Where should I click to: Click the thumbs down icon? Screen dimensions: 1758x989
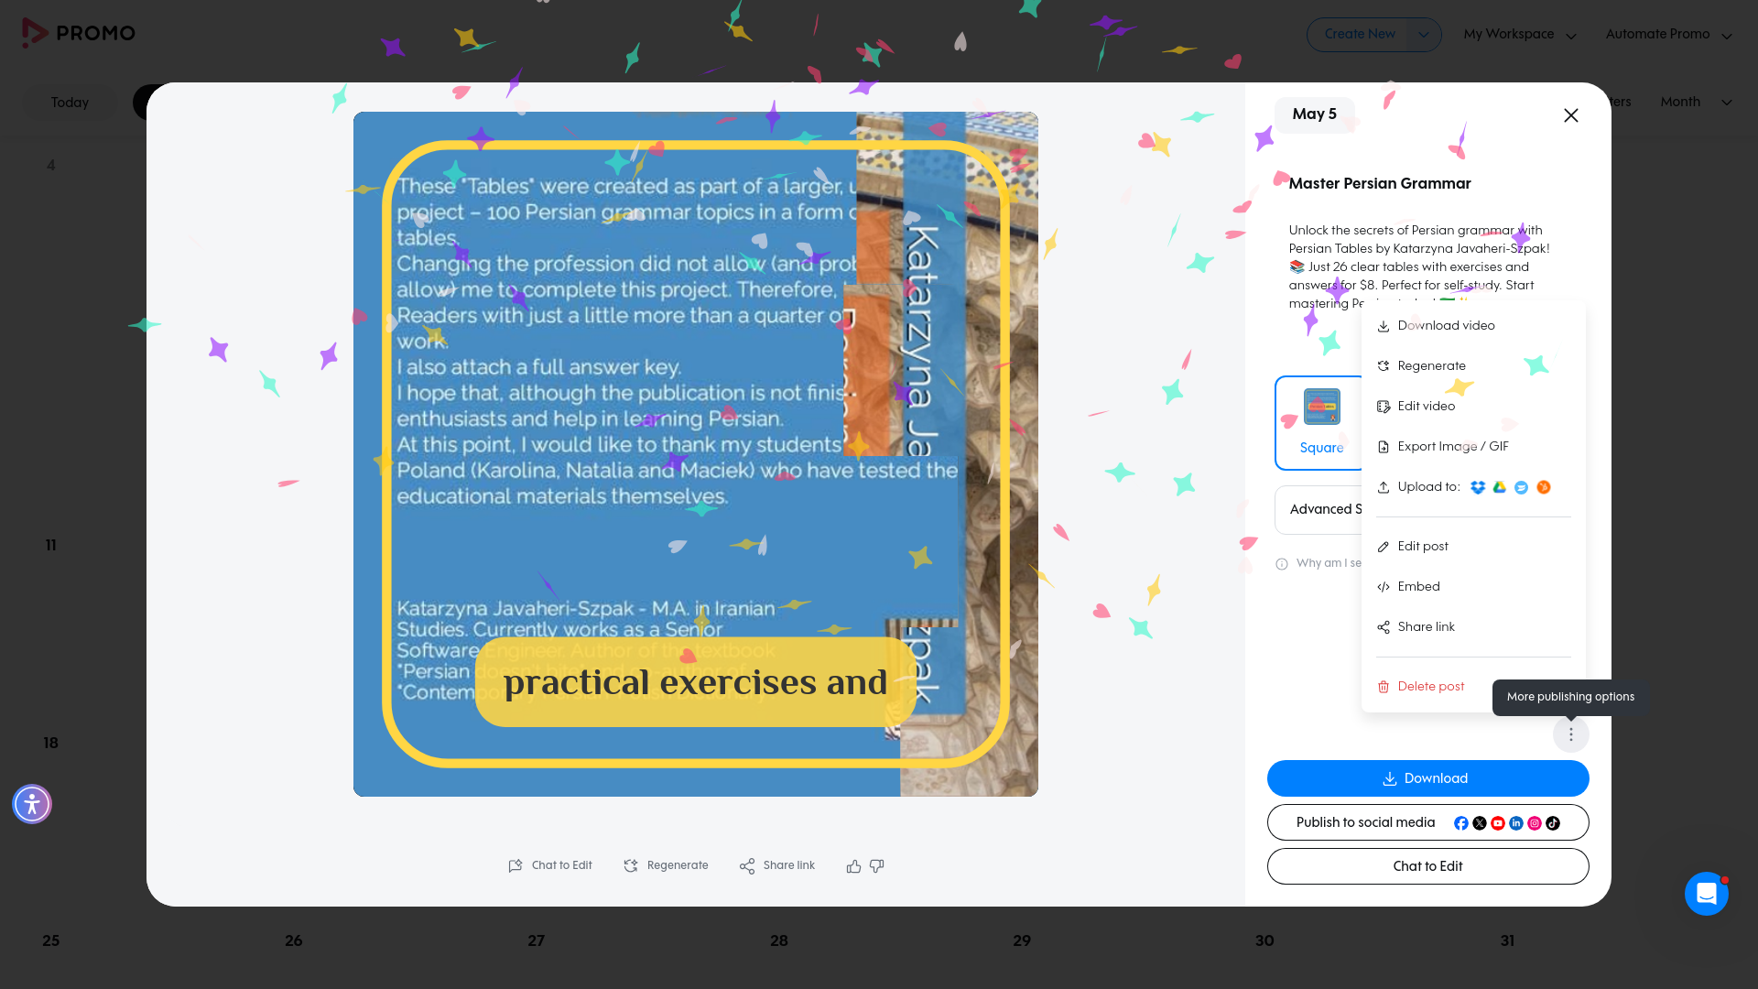coord(877,866)
